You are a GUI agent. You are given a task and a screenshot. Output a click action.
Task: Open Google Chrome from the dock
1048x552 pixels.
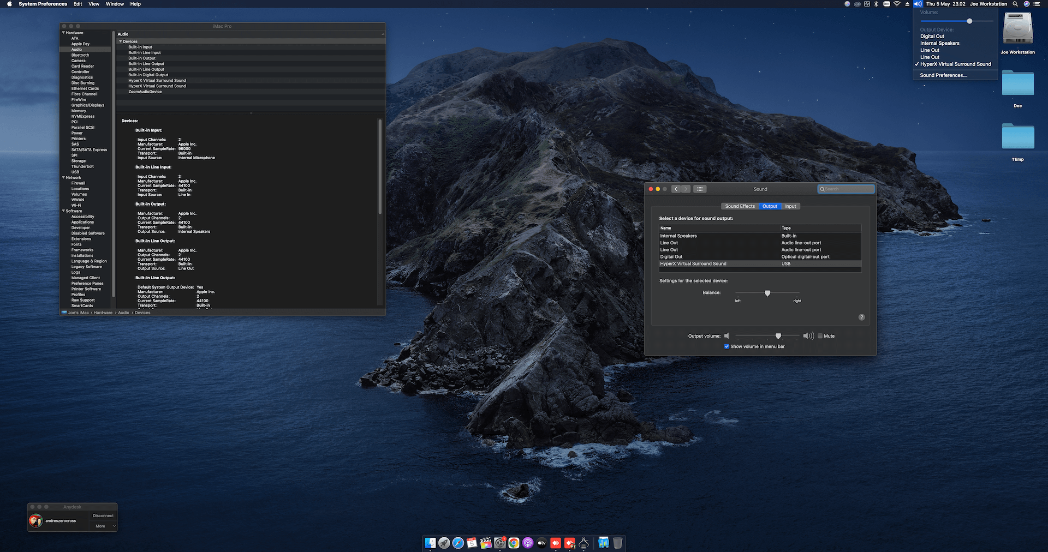click(x=514, y=543)
